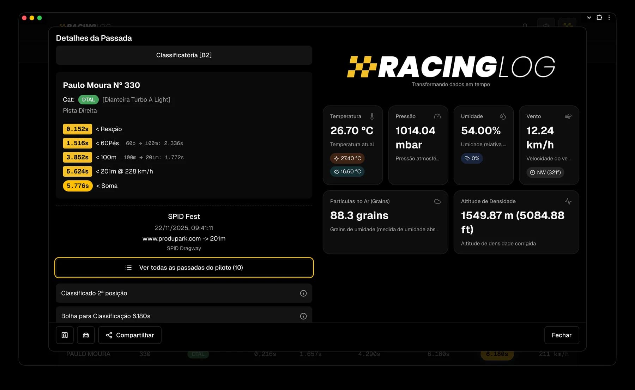This screenshot has width=635, height=390.
Task: Click the 12.24 km/h wind value
Action: (x=540, y=138)
